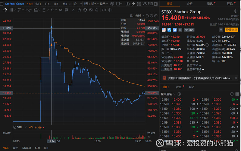Screen dimensions: 241x151
Task: Collapse the quote details with up chevron
Action: [x=199, y=72]
